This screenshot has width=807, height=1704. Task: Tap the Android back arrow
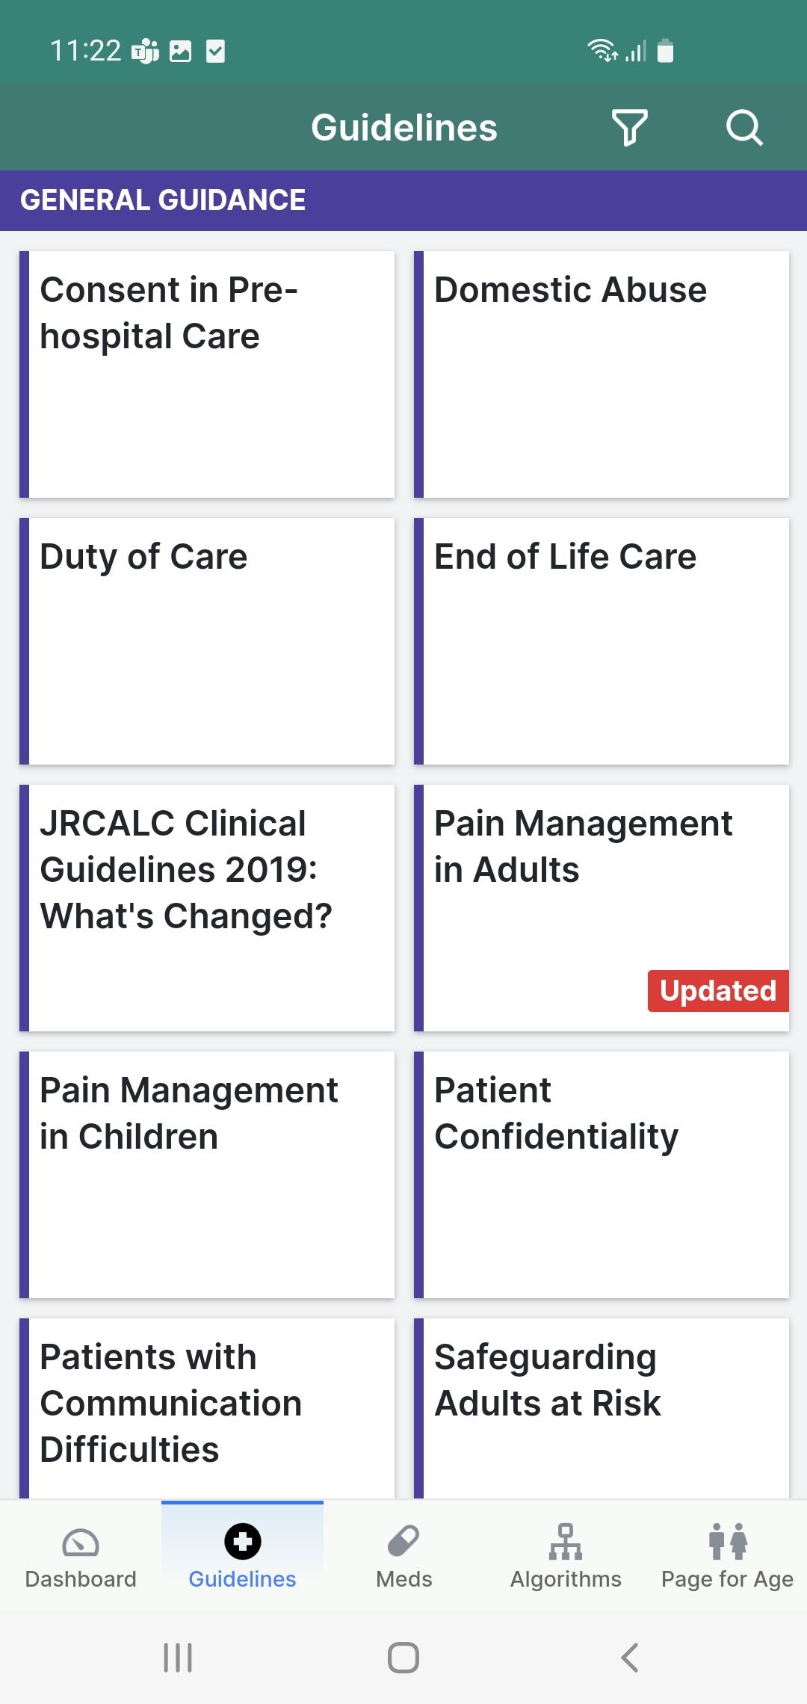pos(630,1658)
